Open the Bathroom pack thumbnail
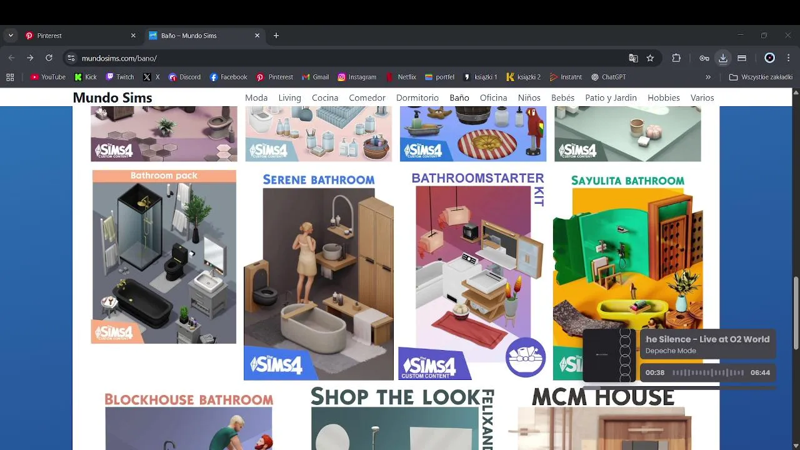Viewport: 800px width, 450px height. pyautogui.click(x=164, y=257)
